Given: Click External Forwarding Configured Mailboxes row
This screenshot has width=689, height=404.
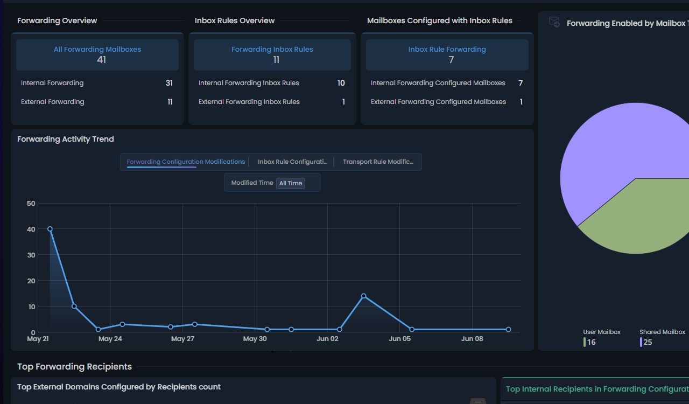Looking at the screenshot, I should pos(447,102).
